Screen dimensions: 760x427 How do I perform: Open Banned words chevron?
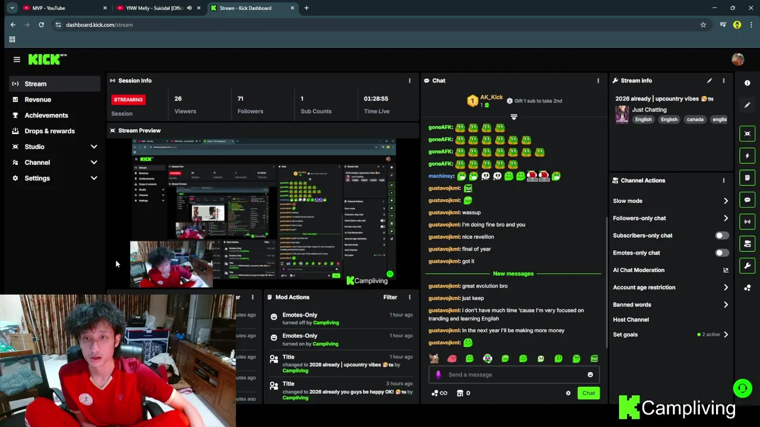tap(726, 304)
